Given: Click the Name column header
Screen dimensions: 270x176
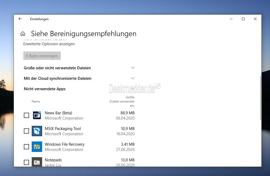Looking at the screenshot, I should point(36,101).
